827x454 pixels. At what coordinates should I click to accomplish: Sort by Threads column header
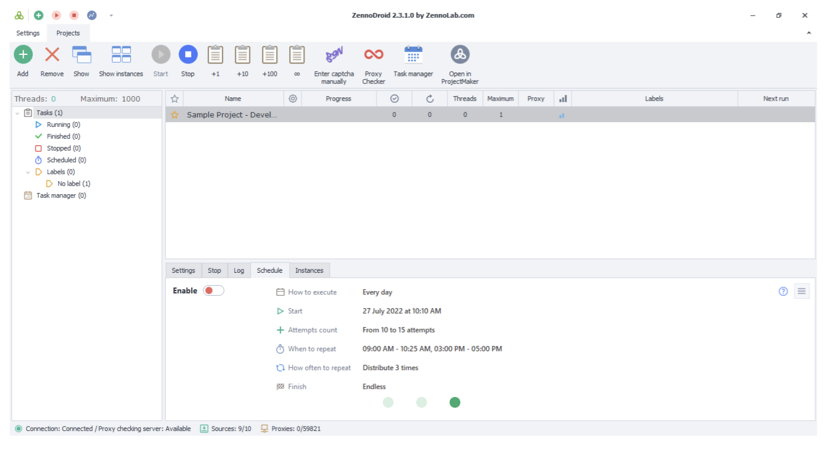click(x=465, y=99)
